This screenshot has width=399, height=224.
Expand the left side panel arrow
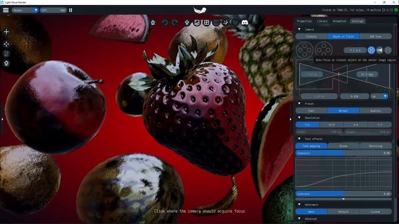pyautogui.click(x=2, y=119)
